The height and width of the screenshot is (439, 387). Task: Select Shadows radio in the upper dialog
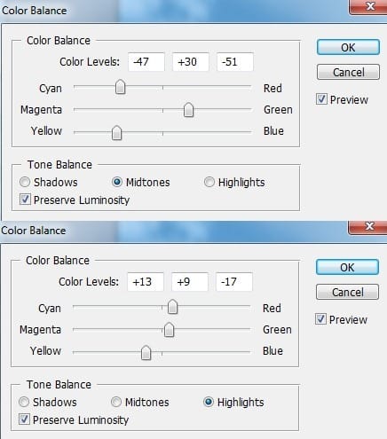point(25,182)
